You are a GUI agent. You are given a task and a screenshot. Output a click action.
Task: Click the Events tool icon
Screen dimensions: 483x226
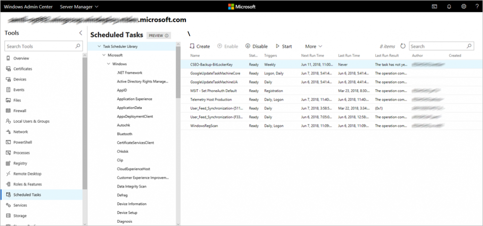[x=8, y=90]
